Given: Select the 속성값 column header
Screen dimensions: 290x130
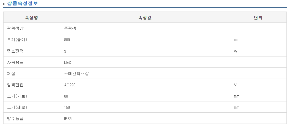Looking at the screenshot, I should tap(145, 17).
